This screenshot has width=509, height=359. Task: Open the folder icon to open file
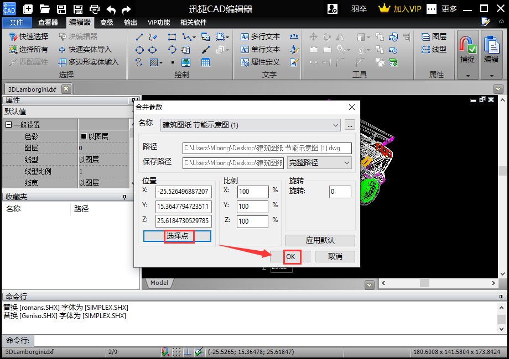point(44,9)
